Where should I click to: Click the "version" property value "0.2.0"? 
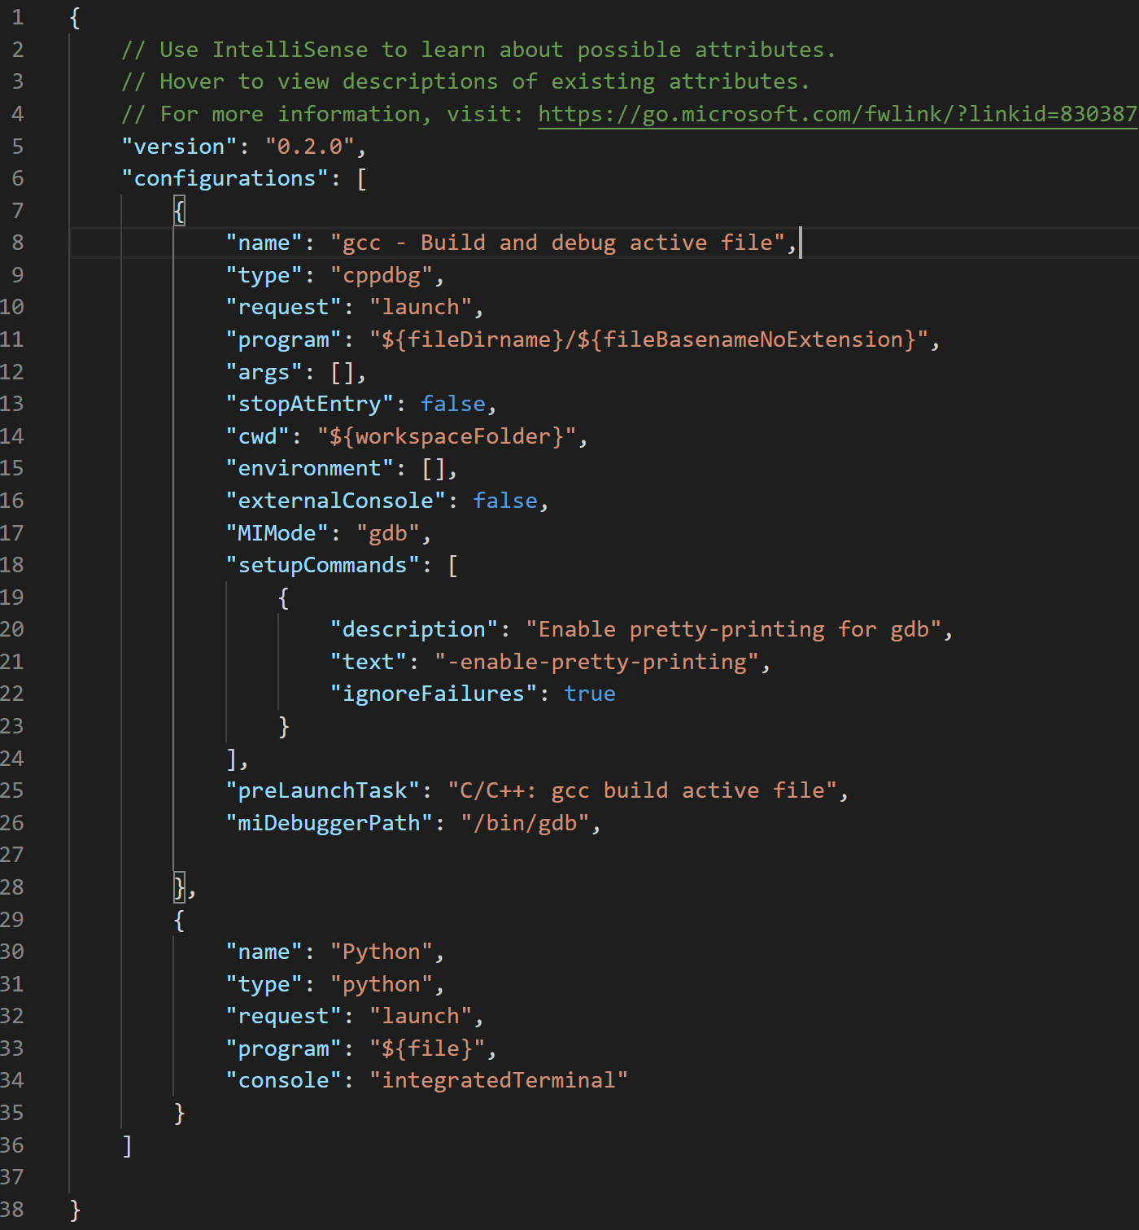(312, 146)
